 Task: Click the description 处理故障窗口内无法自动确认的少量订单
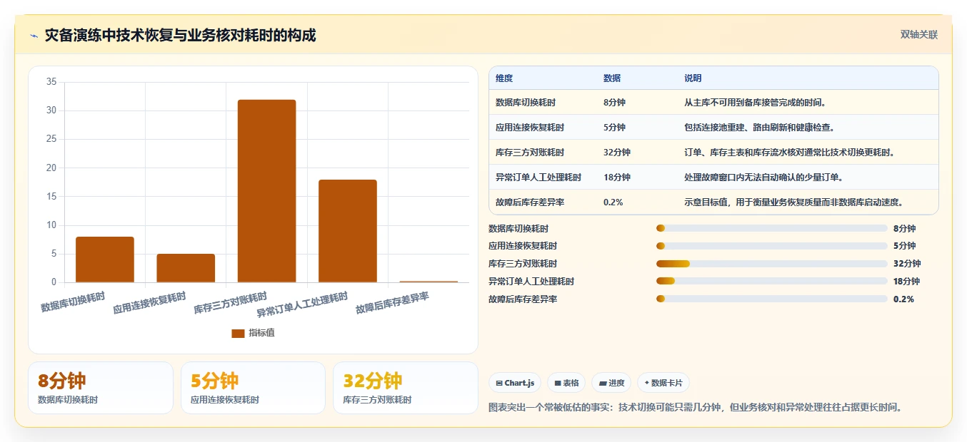coord(763,178)
